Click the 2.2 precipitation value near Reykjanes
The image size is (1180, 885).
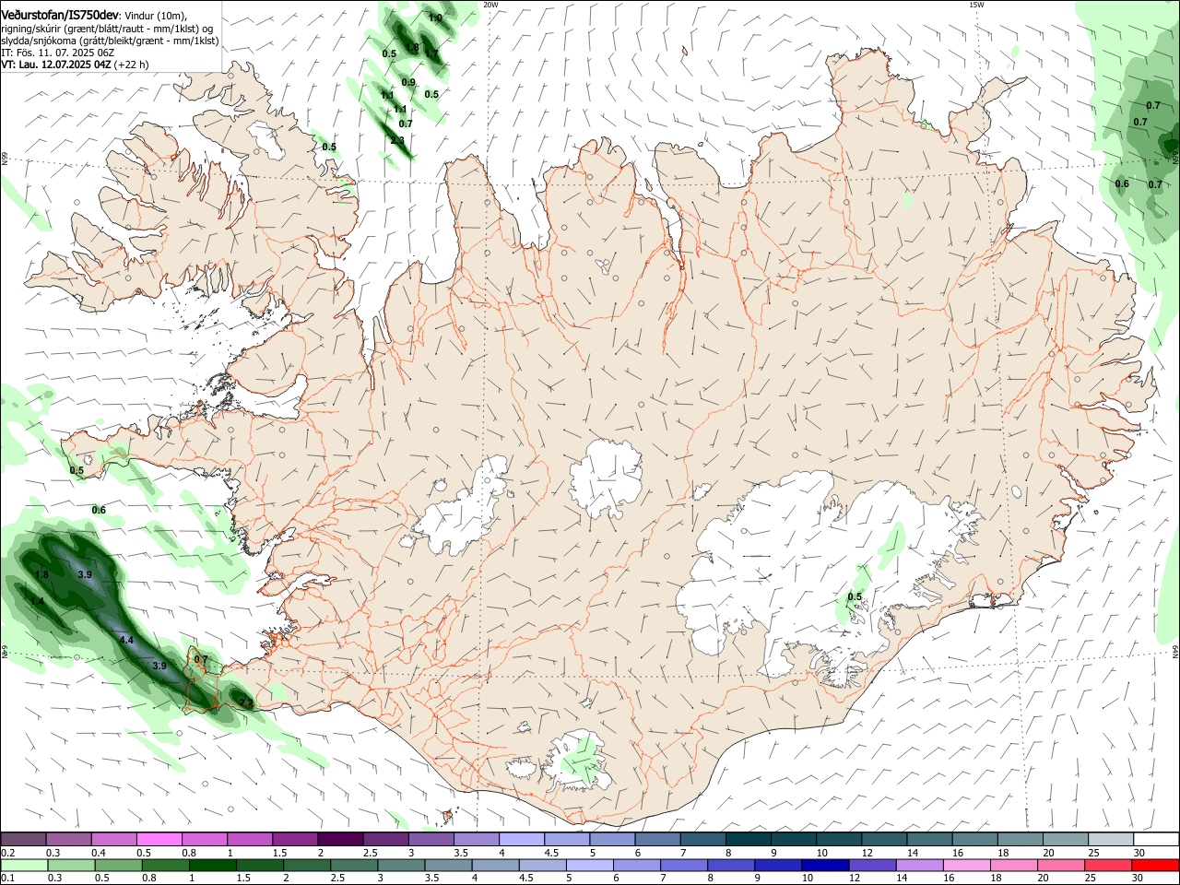click(245, 703)
